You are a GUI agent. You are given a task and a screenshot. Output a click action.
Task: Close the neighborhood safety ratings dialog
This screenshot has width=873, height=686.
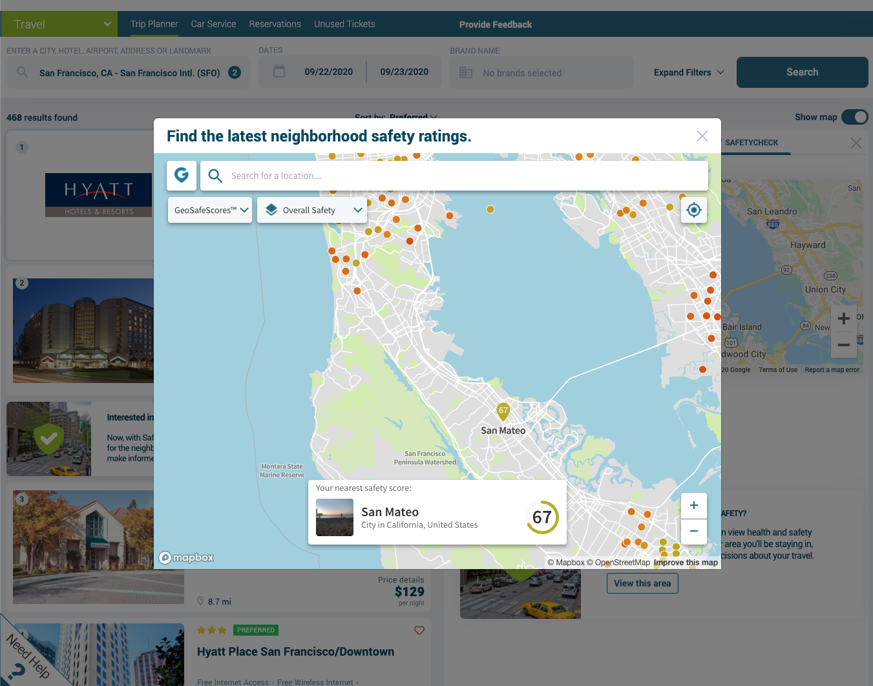(x=702, y=136)
